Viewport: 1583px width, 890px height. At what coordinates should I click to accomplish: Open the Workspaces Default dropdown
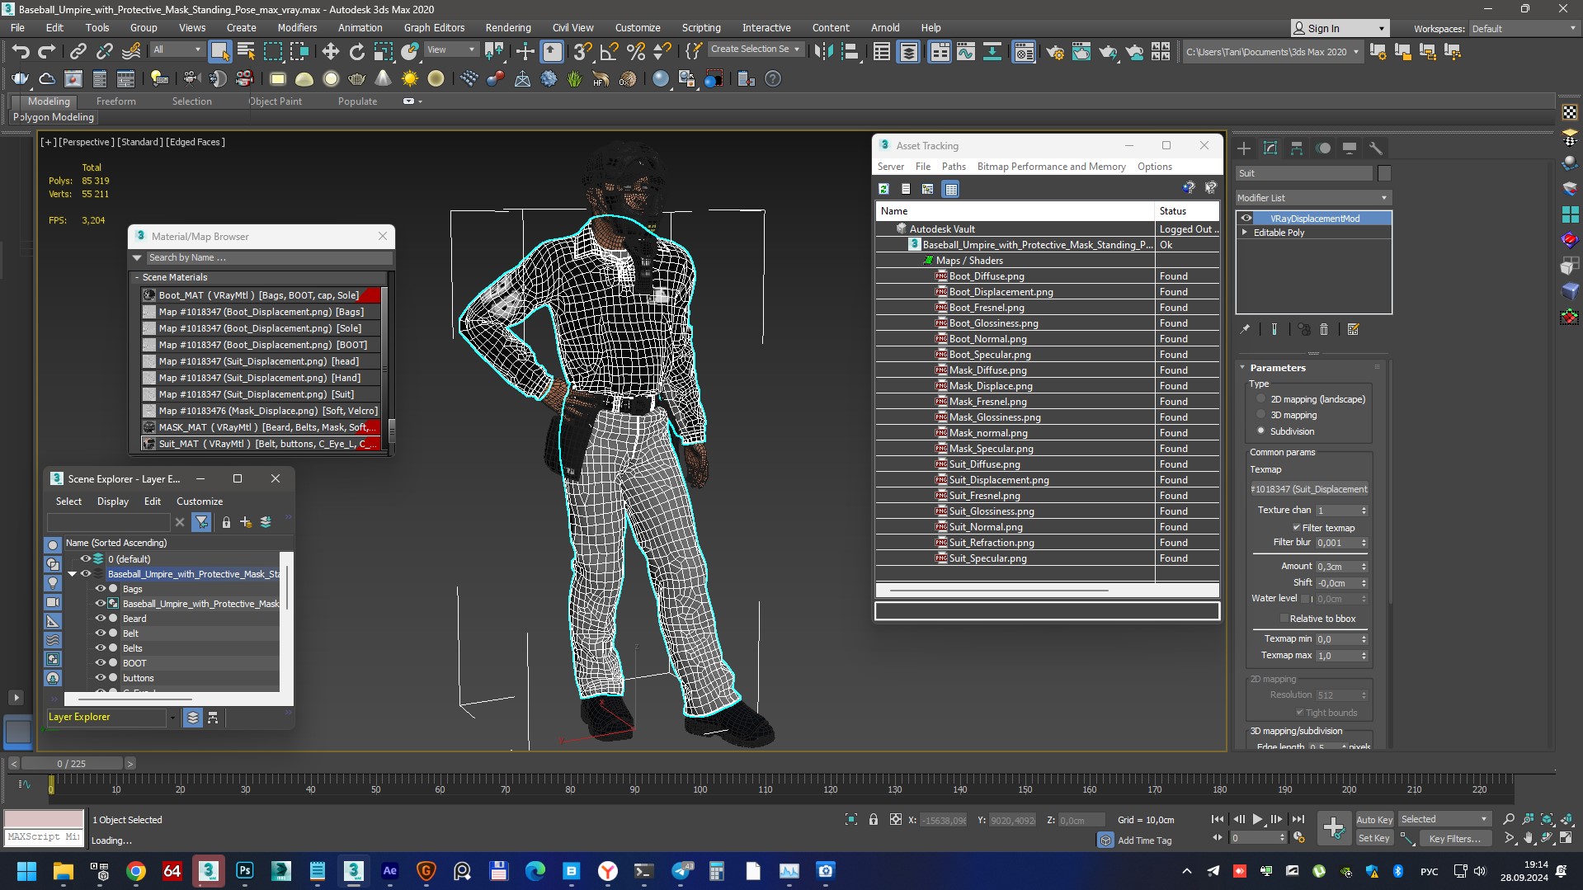pos(1523,28)
